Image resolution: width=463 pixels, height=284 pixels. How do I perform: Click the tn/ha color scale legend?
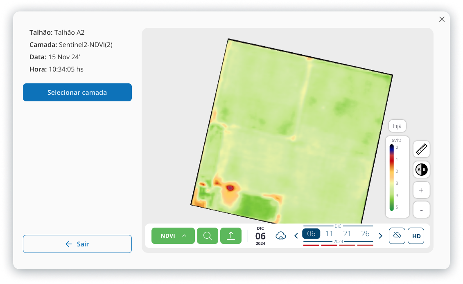pyautogui.click(x=397, y=177)
